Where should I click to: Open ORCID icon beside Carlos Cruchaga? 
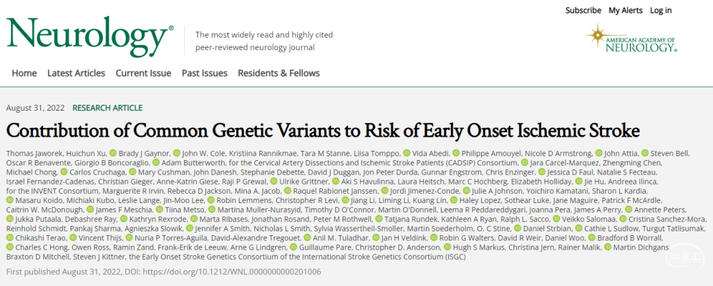[63, 172]
